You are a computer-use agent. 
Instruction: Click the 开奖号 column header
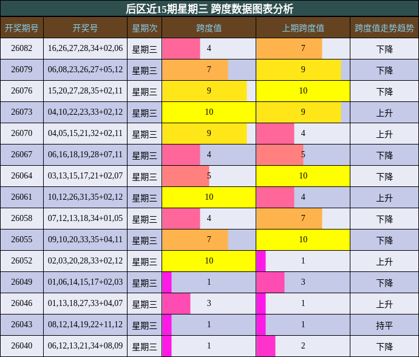85,27
